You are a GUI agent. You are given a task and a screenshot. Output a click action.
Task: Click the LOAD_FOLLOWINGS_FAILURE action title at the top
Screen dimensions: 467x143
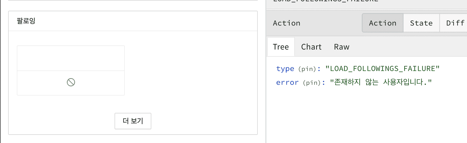point(326,1)
